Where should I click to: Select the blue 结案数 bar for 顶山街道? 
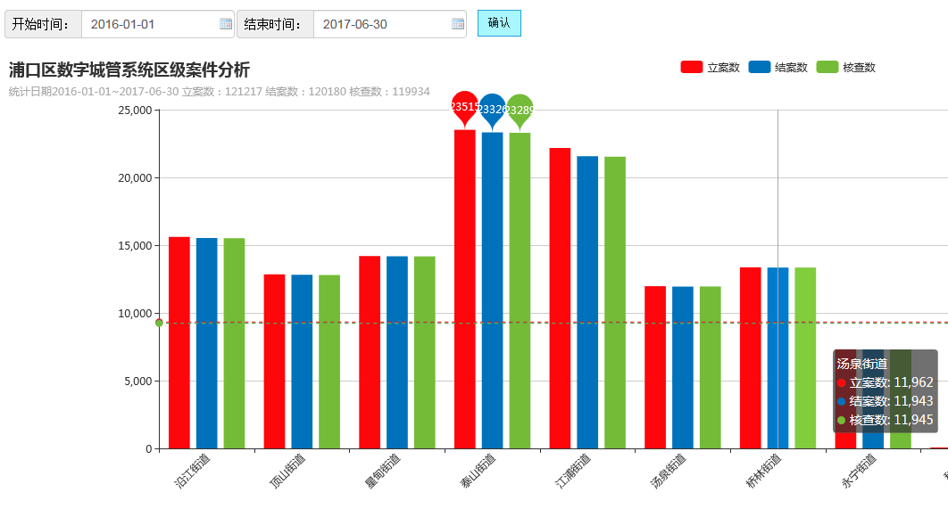pos(302,361)
